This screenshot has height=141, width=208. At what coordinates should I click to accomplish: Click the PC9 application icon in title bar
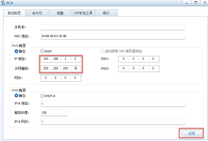(x=3, y=3)
